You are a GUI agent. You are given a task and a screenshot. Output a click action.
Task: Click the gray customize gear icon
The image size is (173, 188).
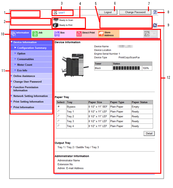(147, 34)
